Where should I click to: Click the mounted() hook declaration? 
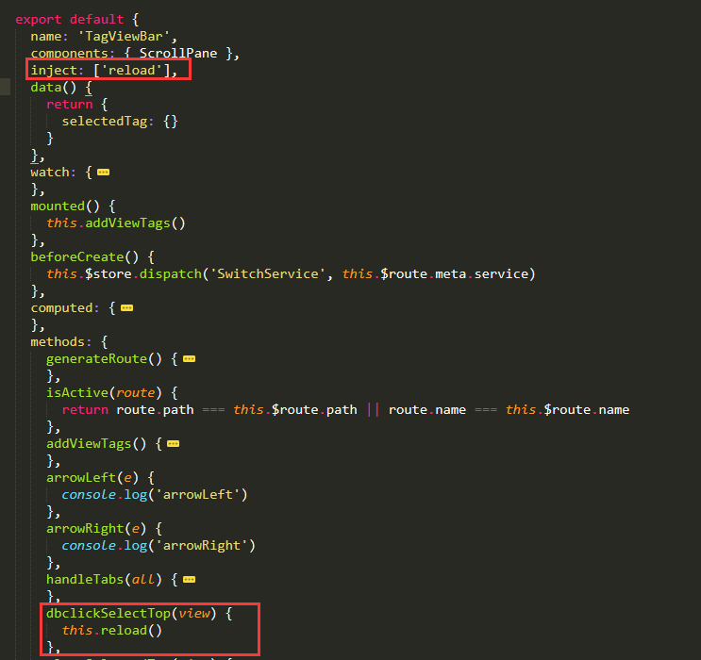pyautogui.click(x=73, y=206)
